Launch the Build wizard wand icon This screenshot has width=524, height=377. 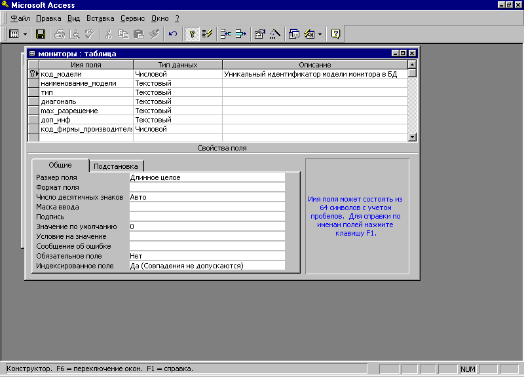(274, 34)
